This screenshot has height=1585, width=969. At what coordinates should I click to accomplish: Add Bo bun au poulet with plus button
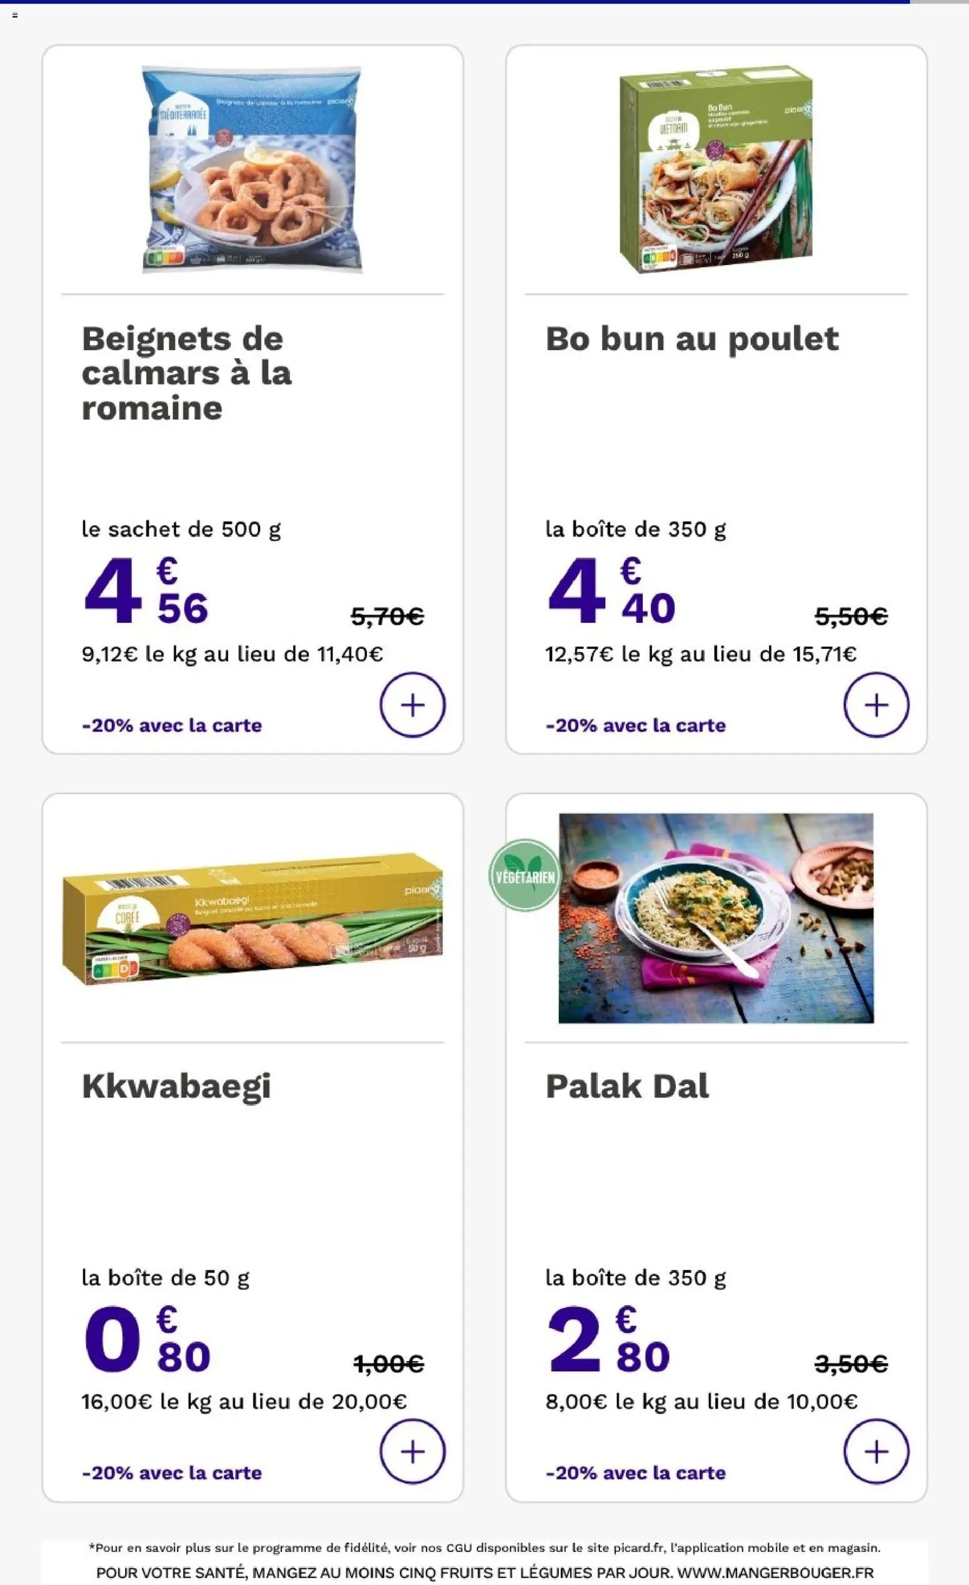point(876,705)
